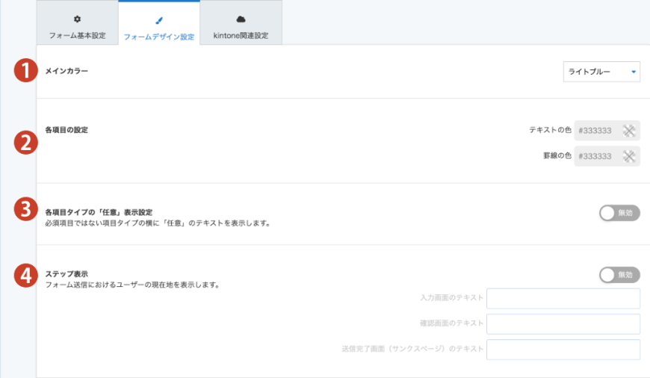Click the description 必須項目ではない項目タイプの横に text
The width and height of the screenshot is (650, 378).
(158, 223)
